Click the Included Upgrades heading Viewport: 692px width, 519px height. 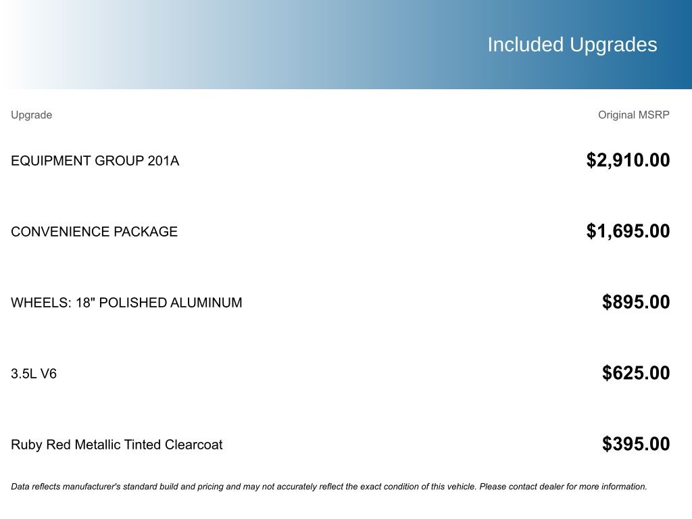coord(572,45)
